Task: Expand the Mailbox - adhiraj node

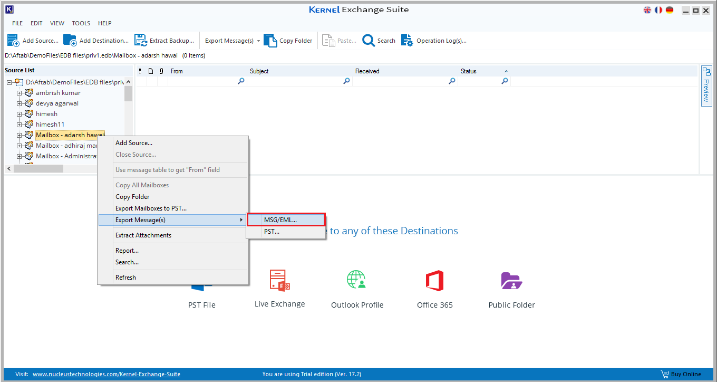Action: 20,146
